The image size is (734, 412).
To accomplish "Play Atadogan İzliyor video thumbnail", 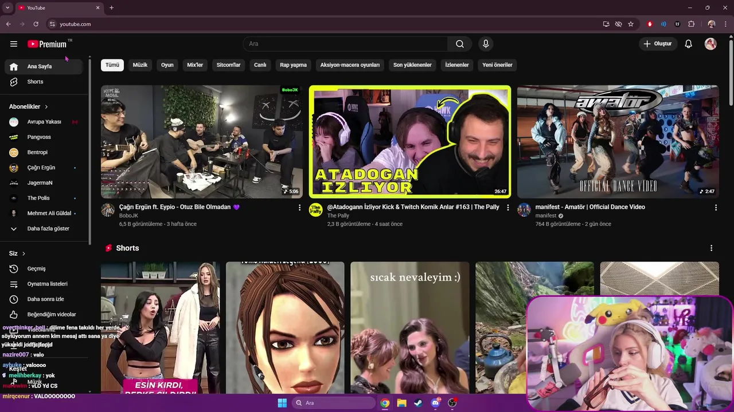I will [x=410, y=142].
